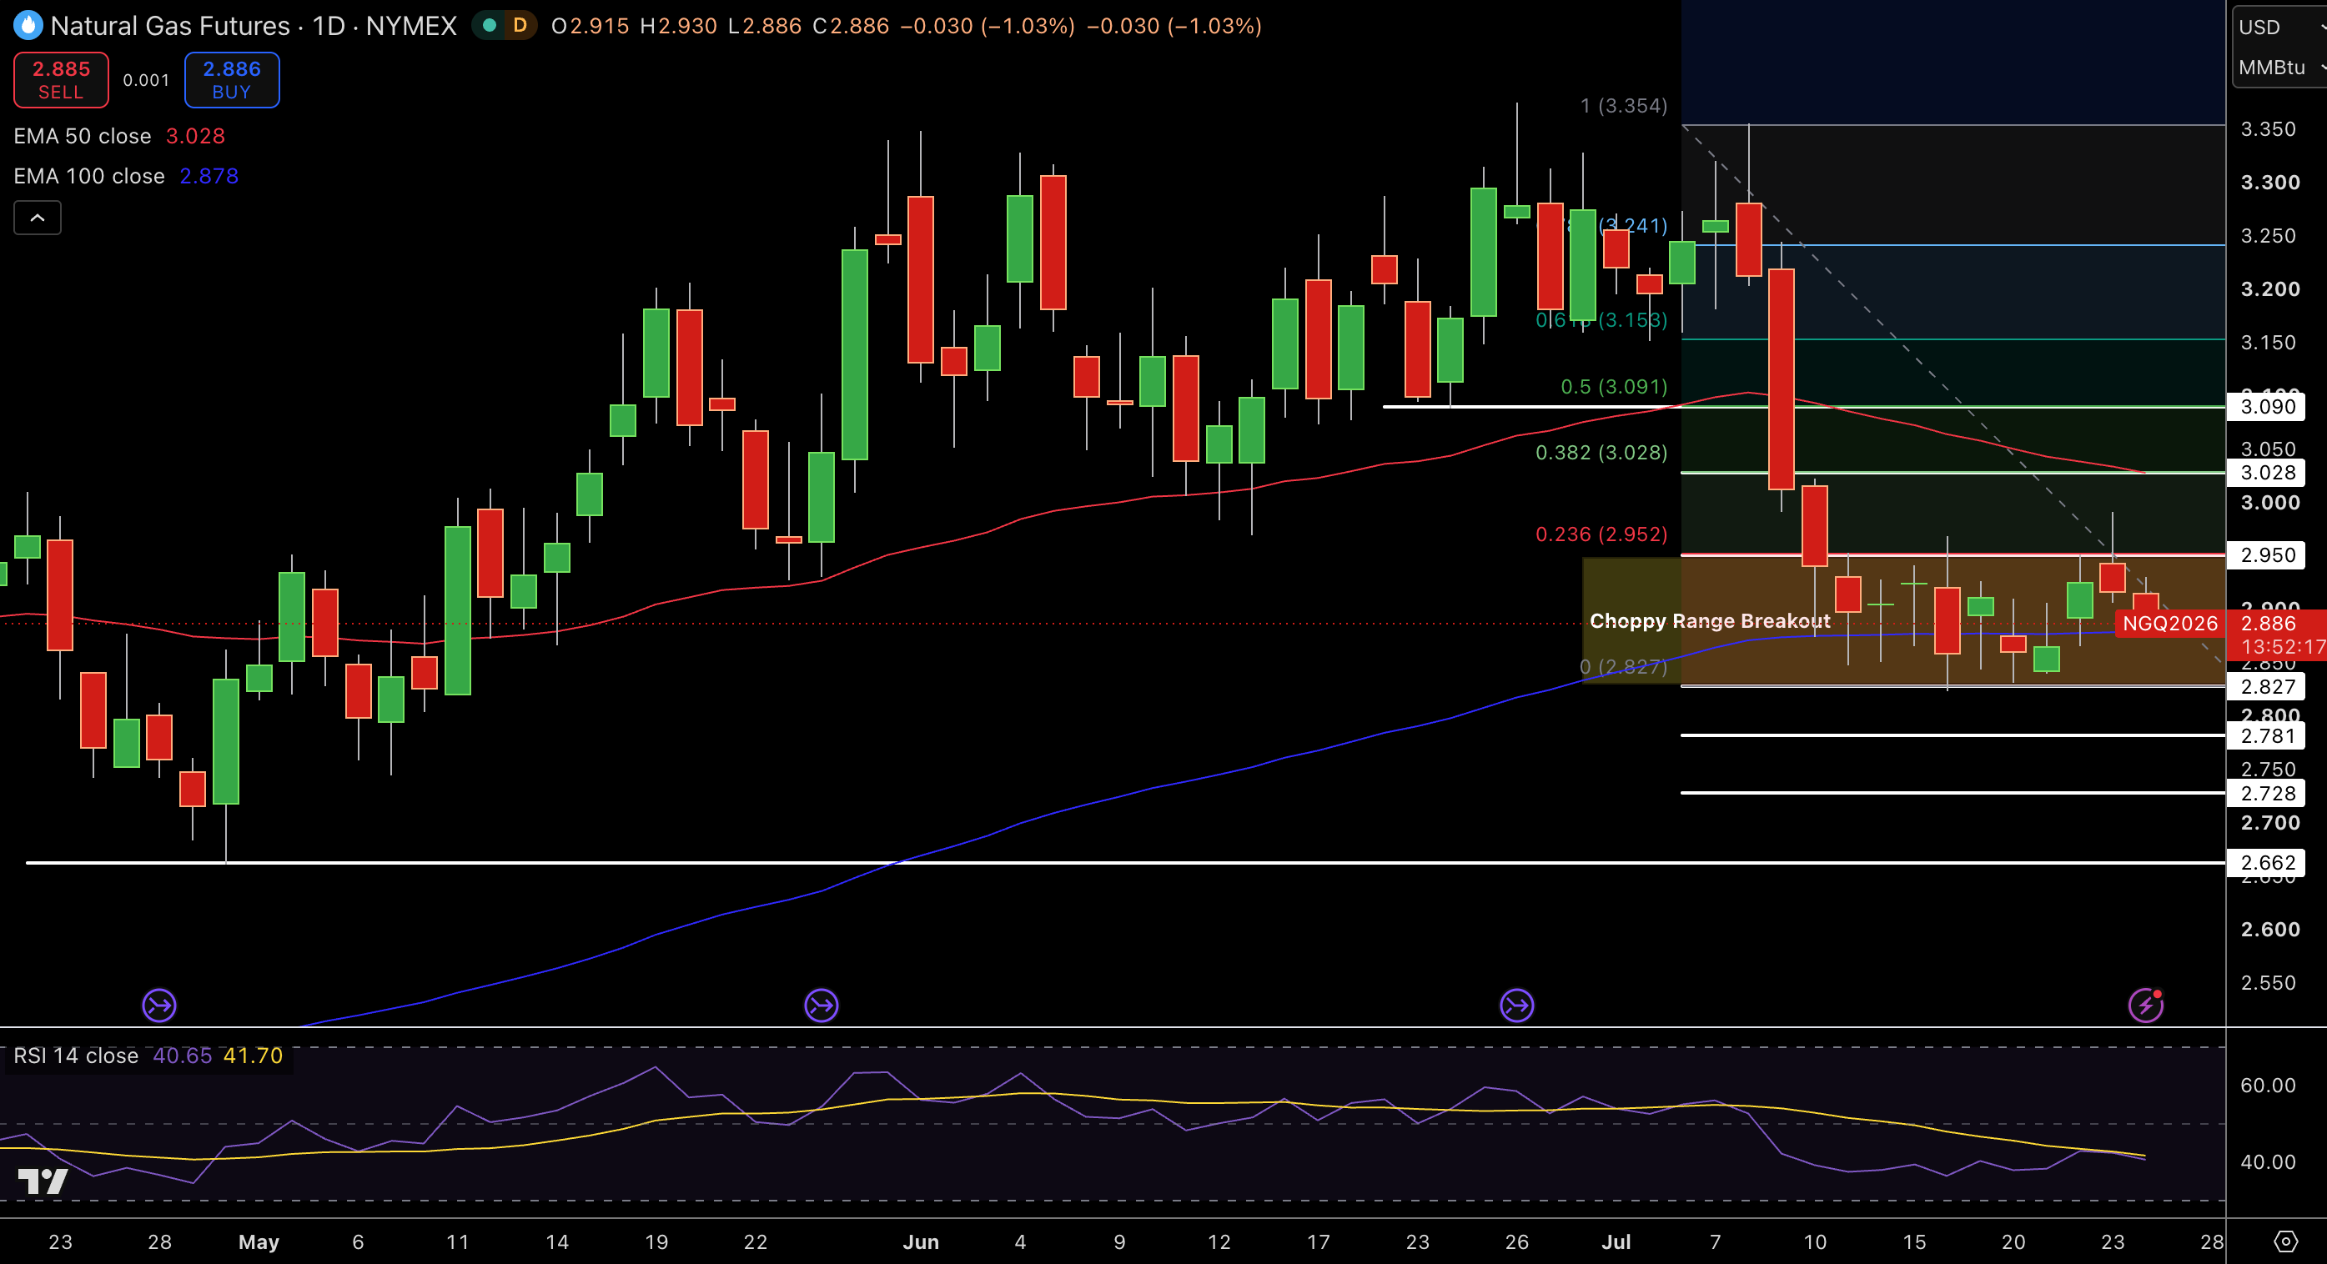Click the green market status dot

tap(490, 25)
